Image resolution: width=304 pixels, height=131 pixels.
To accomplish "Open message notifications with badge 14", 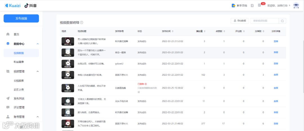I will pos(260,5).
